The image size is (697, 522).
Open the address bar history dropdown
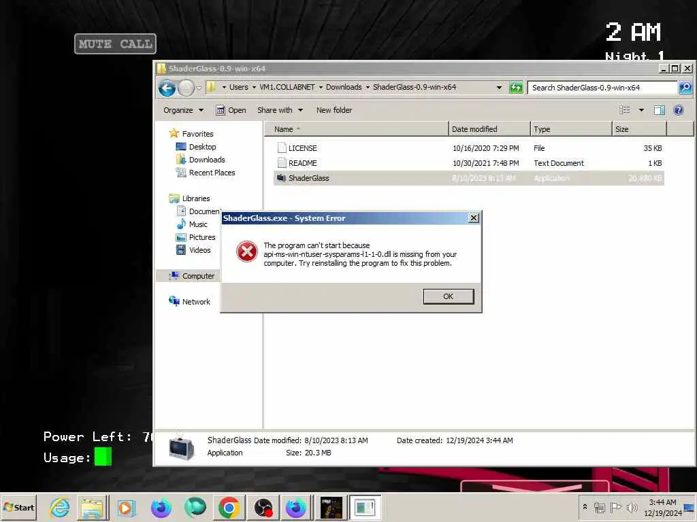499,88
